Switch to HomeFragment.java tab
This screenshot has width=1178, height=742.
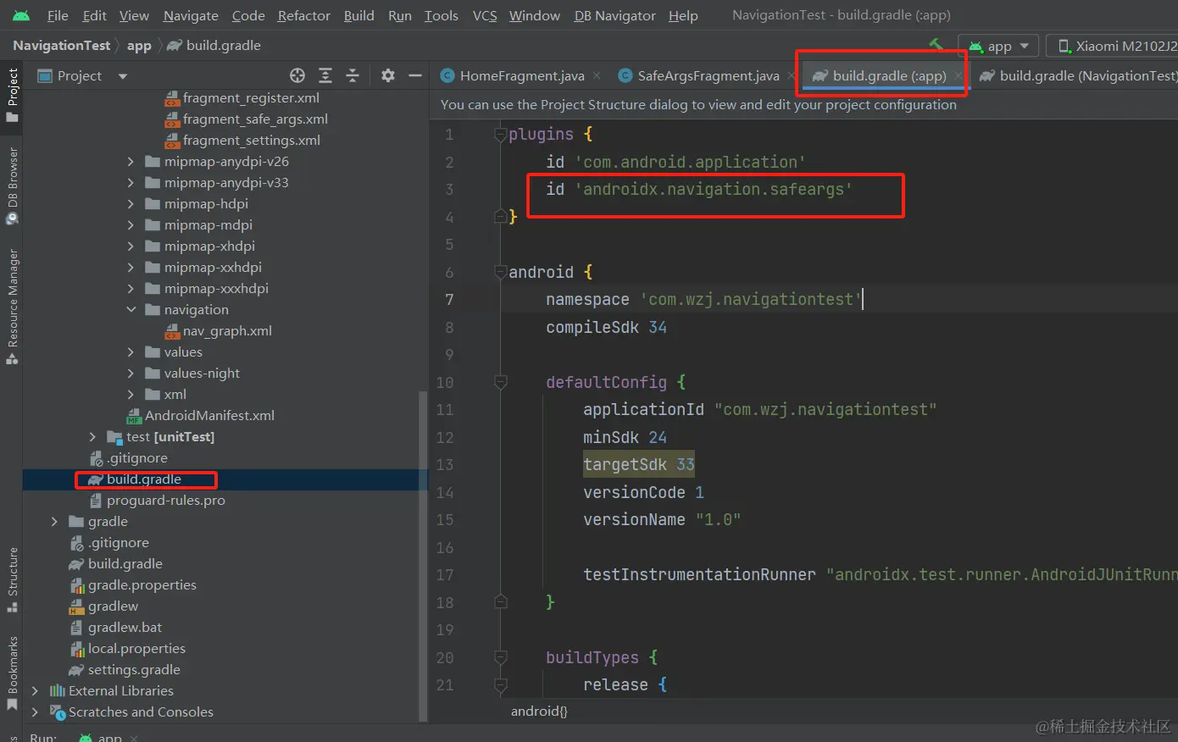(x=522, y=75)
